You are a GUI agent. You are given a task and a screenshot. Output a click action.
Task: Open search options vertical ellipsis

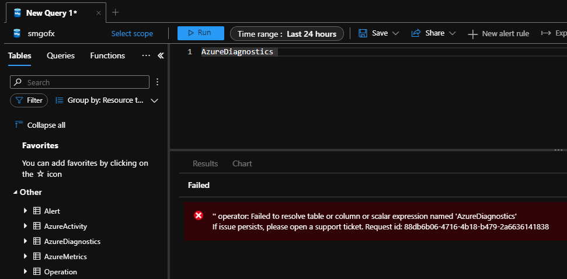[157, 82]
